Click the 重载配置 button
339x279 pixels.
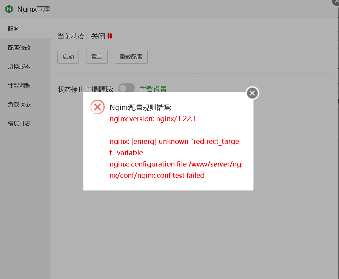[x=131, y=57]
